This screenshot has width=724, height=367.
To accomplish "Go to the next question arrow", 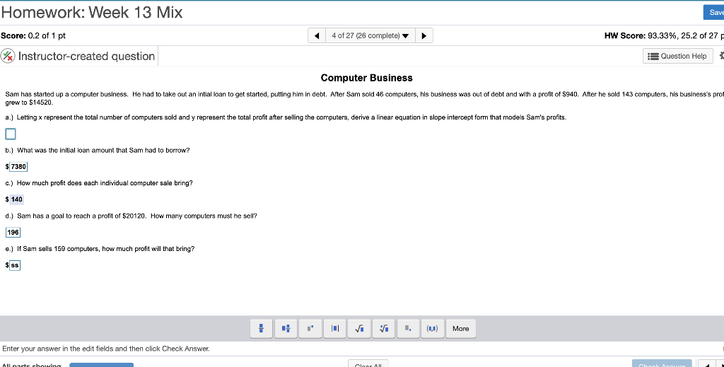I will (424, 35).
